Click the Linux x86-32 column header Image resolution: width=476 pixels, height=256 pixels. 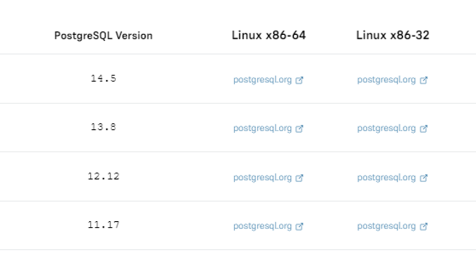(392, 36)
